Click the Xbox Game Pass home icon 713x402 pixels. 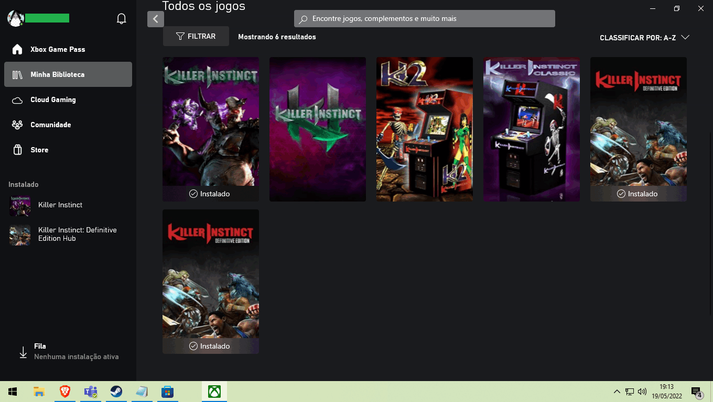[17, 49]
